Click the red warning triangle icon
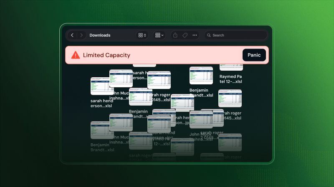 click(76, 55)
